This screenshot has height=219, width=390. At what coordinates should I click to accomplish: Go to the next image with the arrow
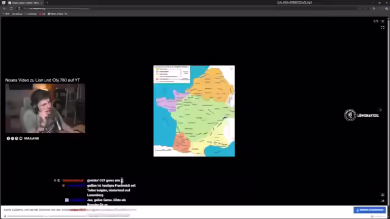pyautogui.click(x=380, y=109)
